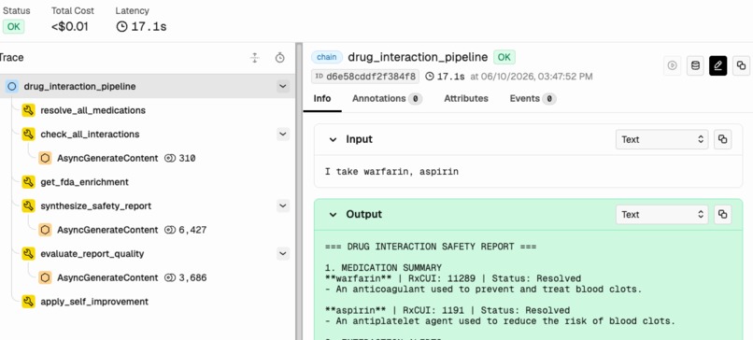Click the wrench icon of get_fda_enrichment
The width and height of the screenshot is (753, 340).
[28, 182]
